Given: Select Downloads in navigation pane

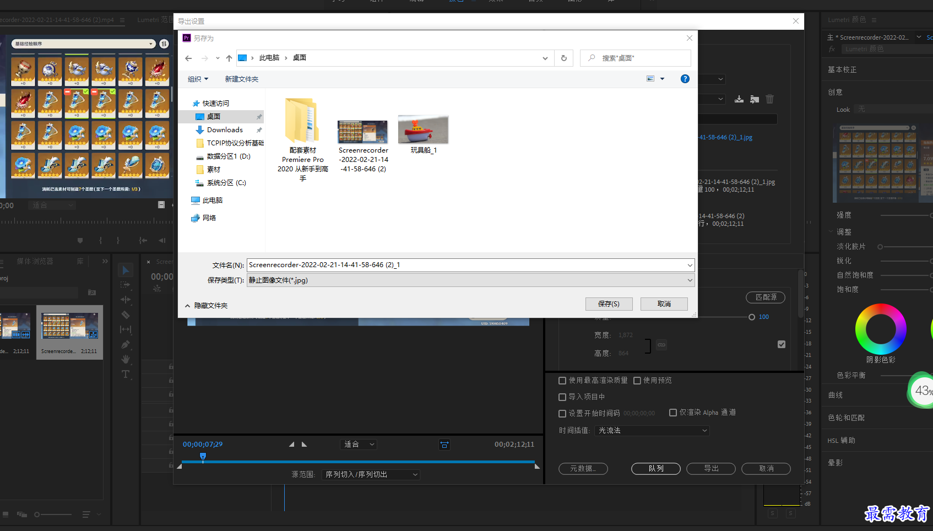Looking at the screenshot, I should [x=225, y=130].
